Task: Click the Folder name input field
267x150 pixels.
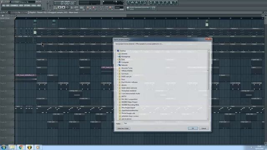Action: [x=166, y=123]
